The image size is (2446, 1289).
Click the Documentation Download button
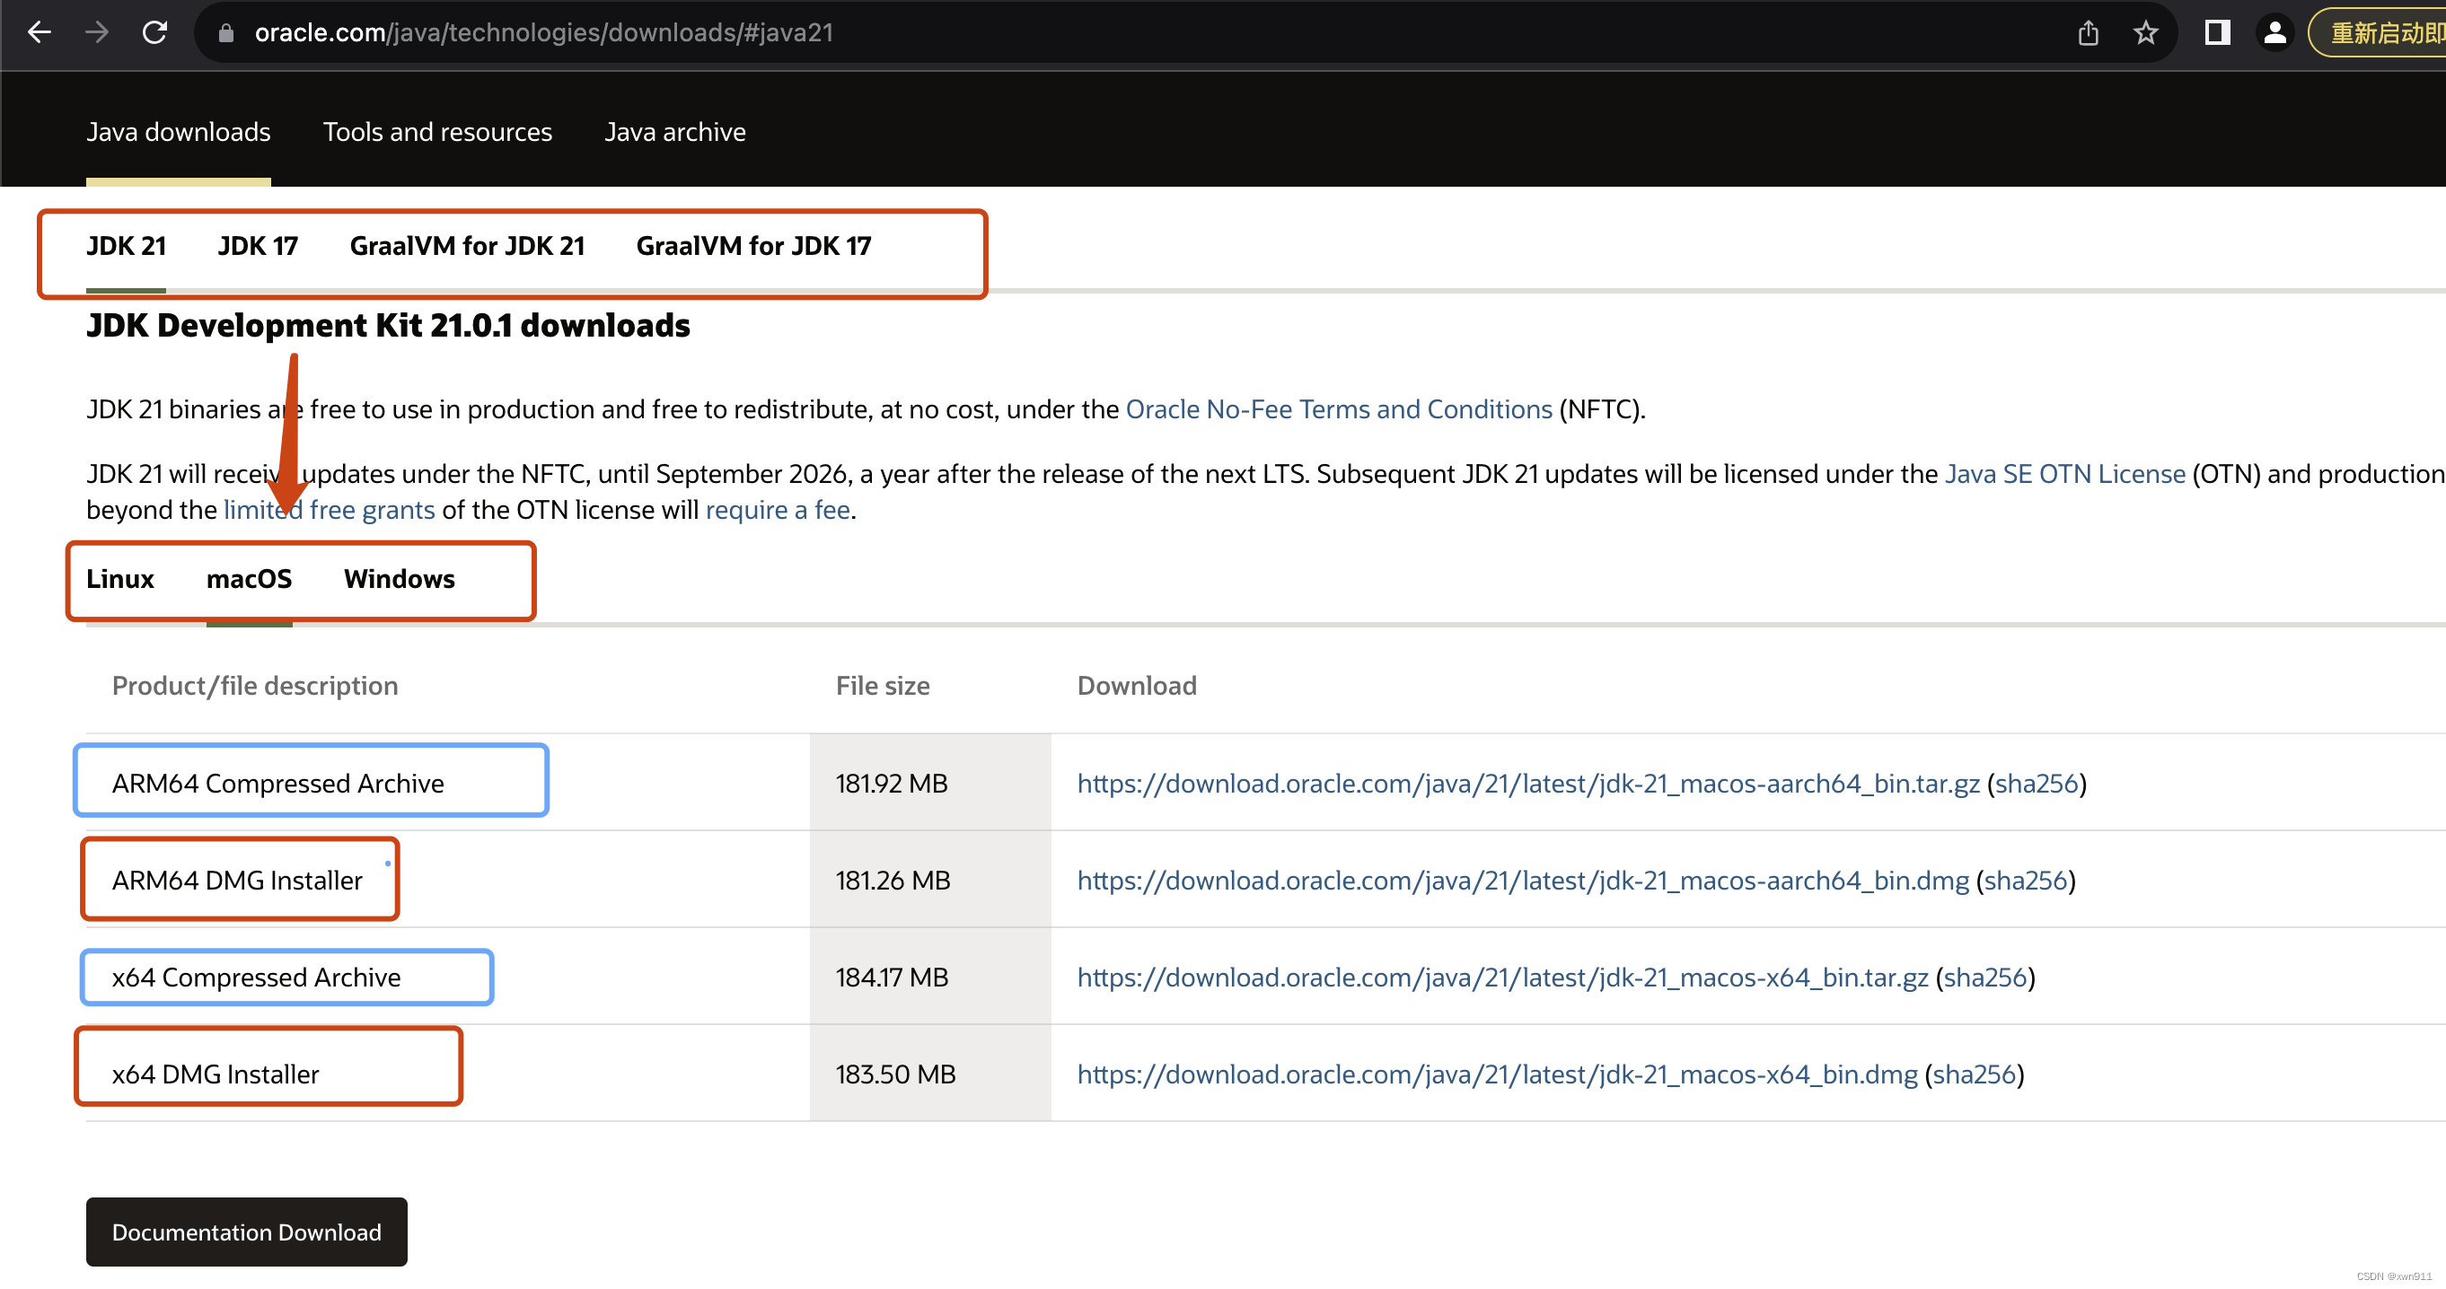point(246,1232)
